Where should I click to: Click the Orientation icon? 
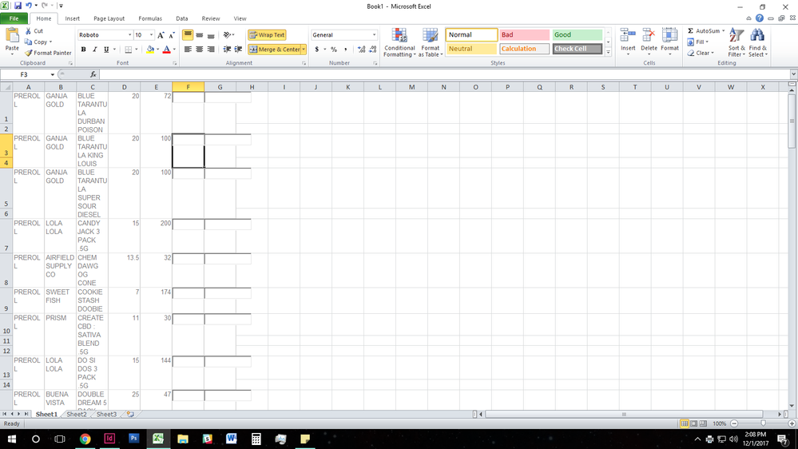click(227, 35)
